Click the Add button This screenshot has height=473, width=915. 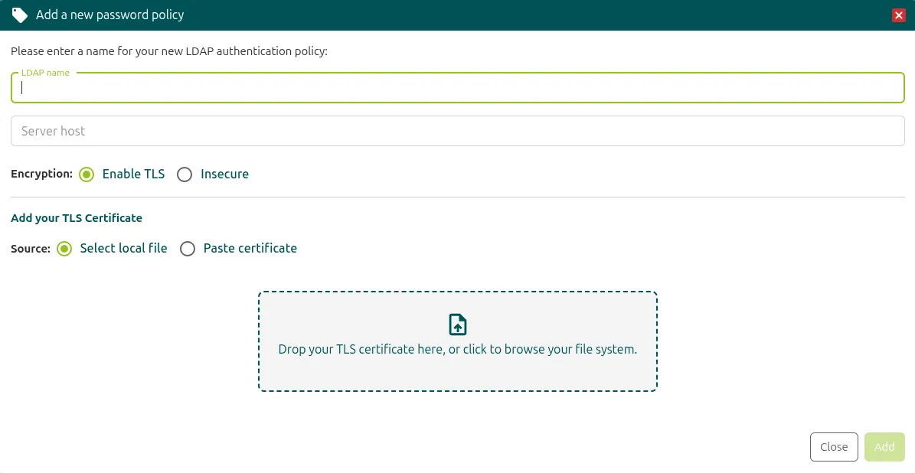coord(884,447)
